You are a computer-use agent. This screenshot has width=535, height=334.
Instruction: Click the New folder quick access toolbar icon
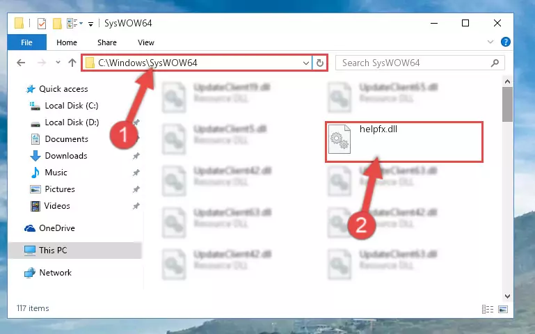click(x=57, y=24)
